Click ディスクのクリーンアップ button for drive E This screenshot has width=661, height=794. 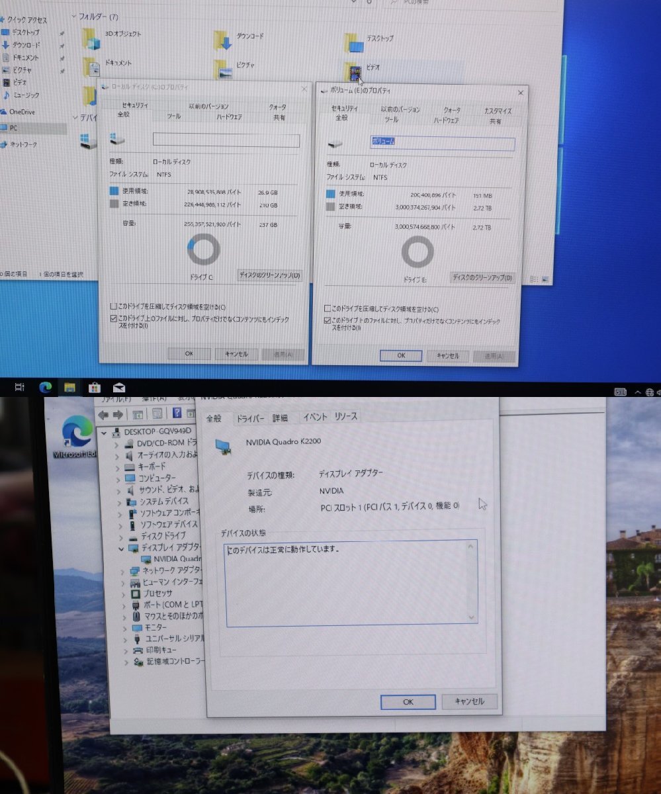483,278
